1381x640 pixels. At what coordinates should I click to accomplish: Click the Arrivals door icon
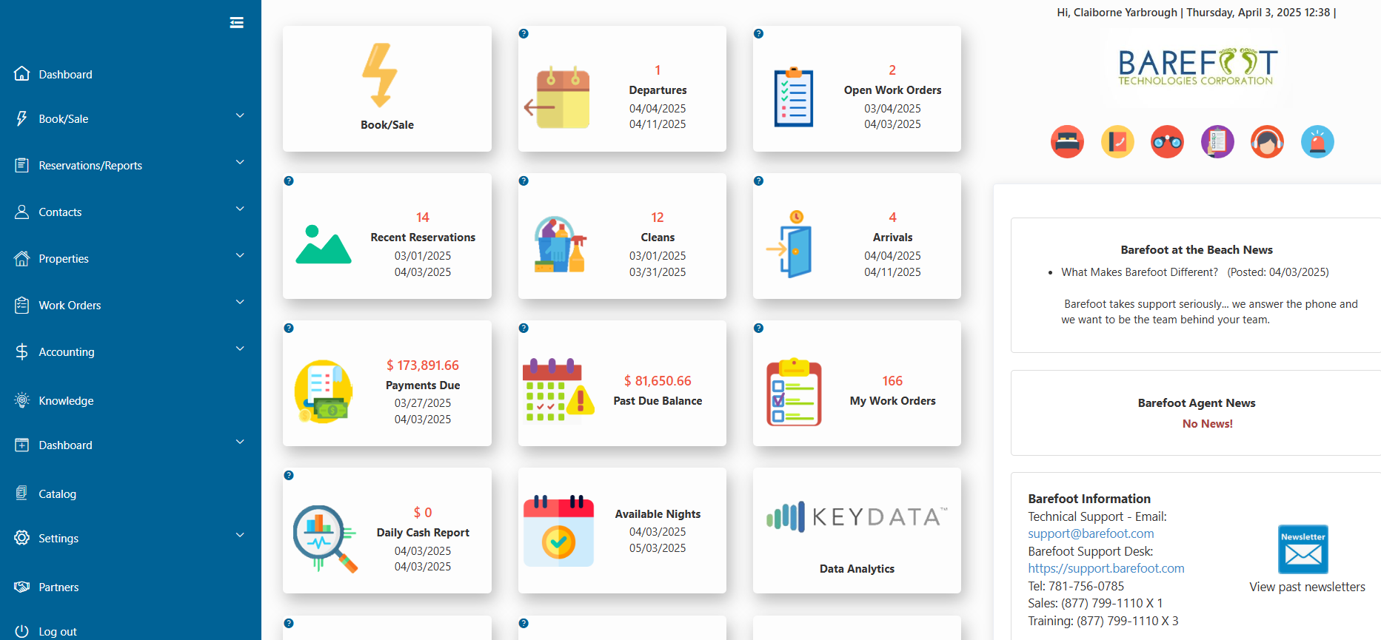pos(789,243)
